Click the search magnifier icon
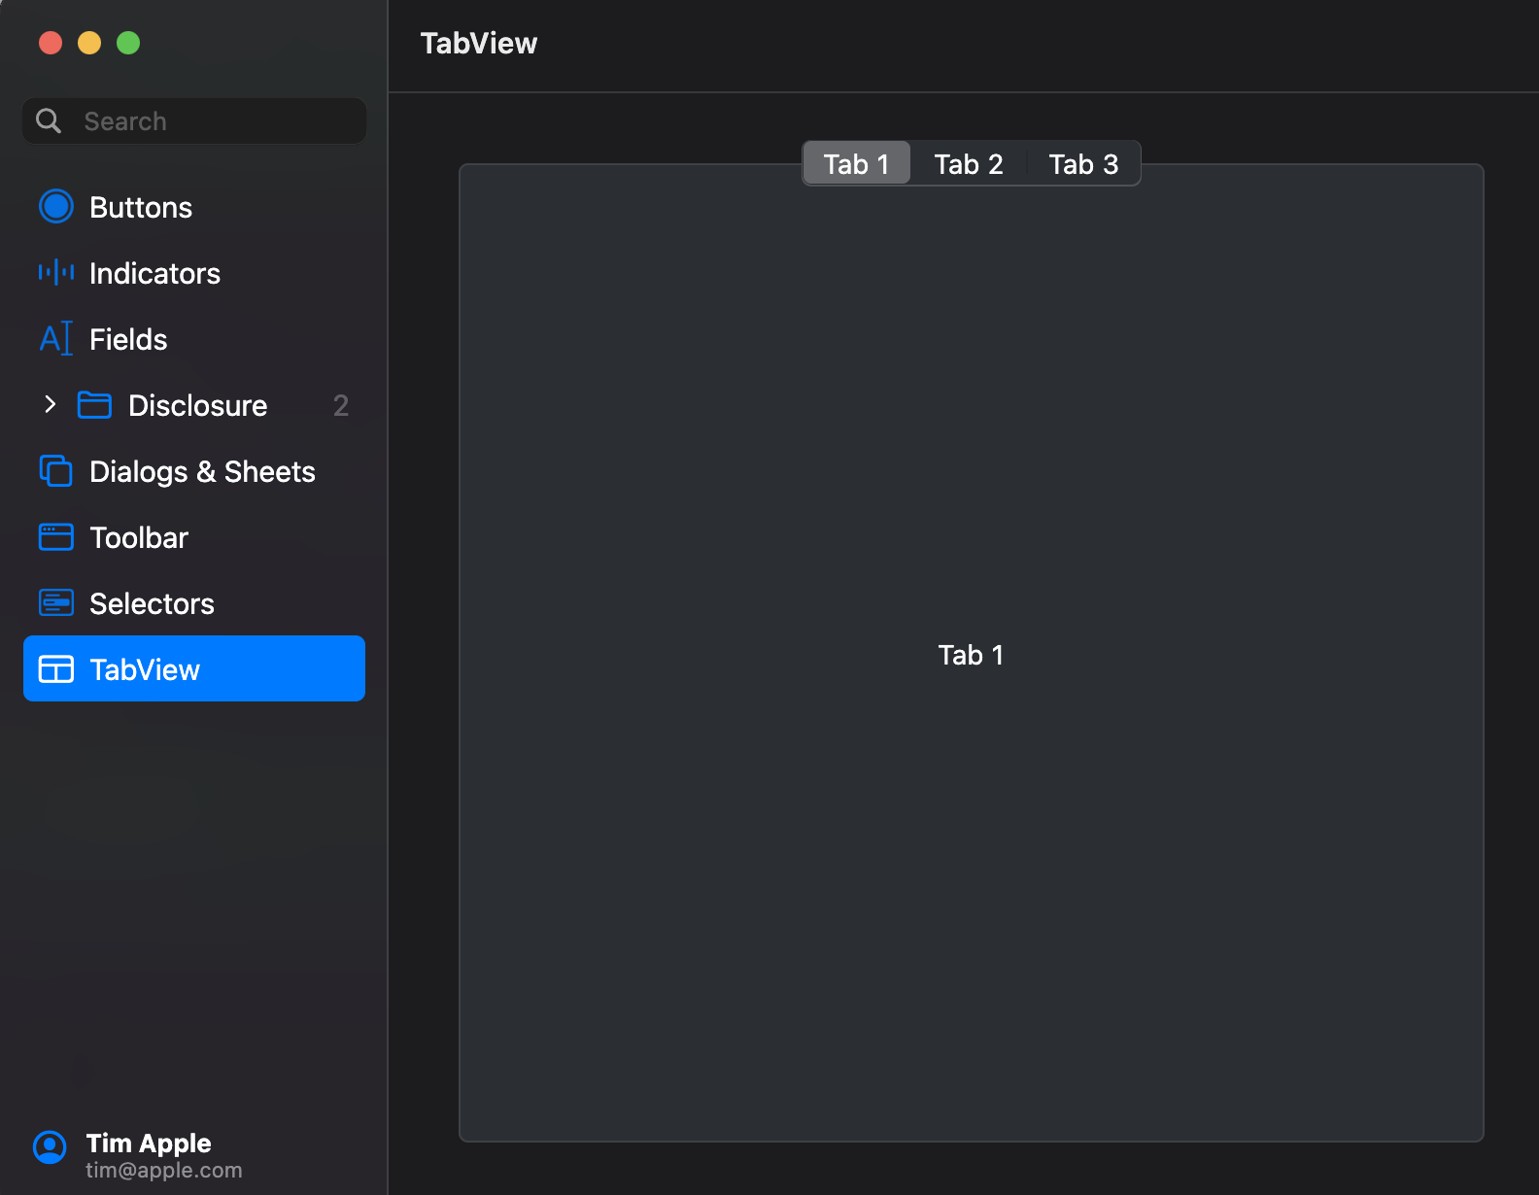Image resolution: width=1539 pixels, height=1195 pixels. click(49, 120)
